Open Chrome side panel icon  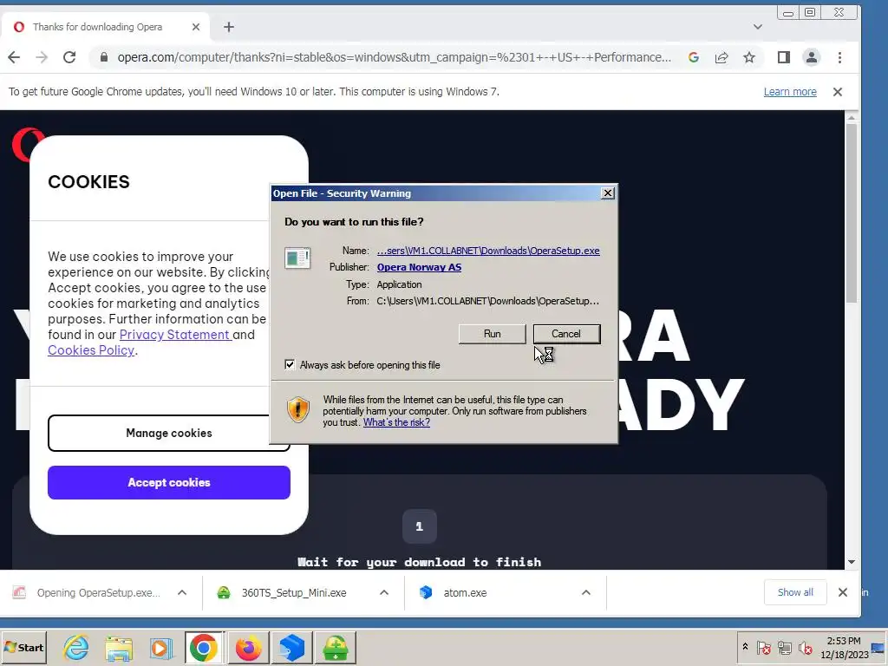pyautogui.click(x=783, y=57)
